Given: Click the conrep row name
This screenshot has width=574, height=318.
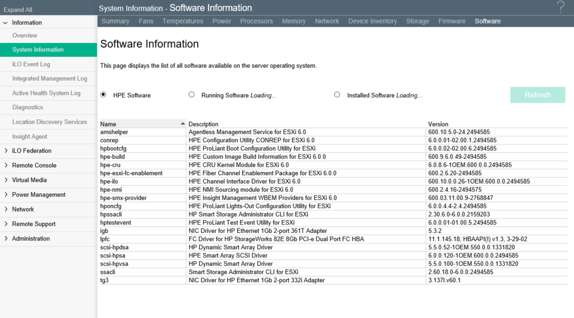Looking at the screenshot, I should point(109,141).
